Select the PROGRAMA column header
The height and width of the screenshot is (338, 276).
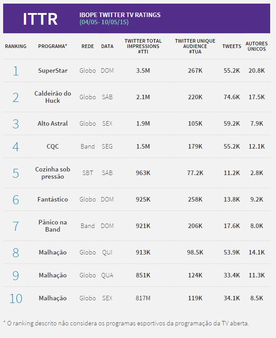tap(53, 46)
